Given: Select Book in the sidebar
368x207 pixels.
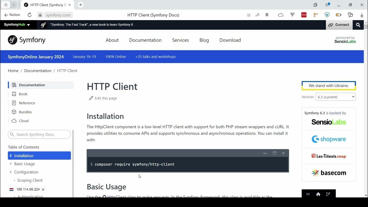Looking at the screenshot, I should click(x=23, y=94).
